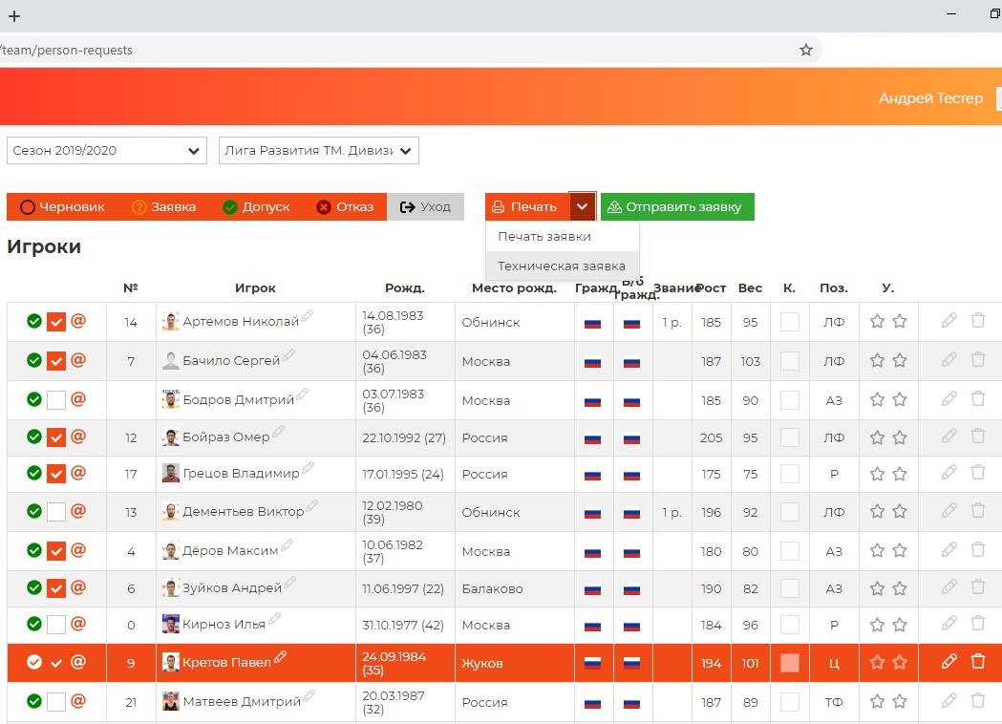Click the first star in Бойраз Омер row
Viewport: 1002px width, 724px height.
point(877,437)
